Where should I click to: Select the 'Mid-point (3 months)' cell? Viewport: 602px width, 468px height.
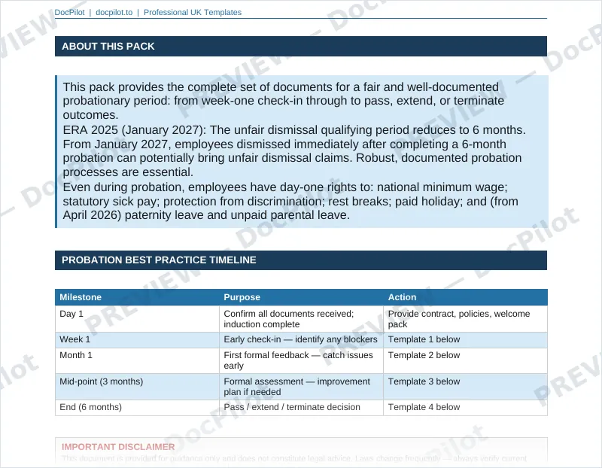(x=137, y=387)
